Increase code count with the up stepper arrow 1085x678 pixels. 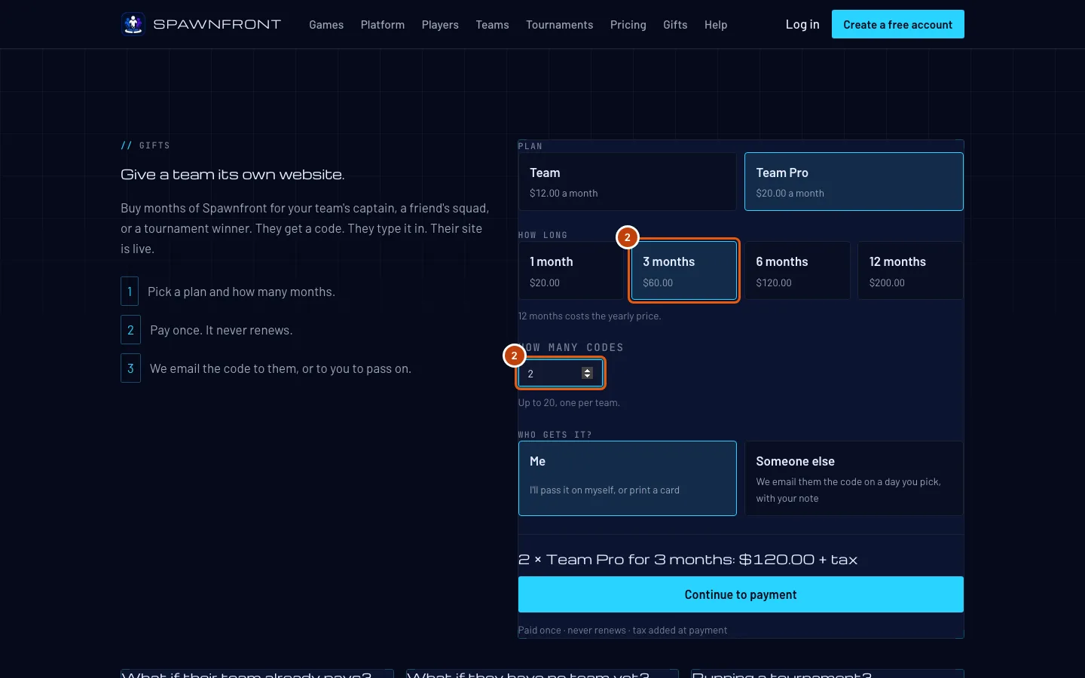point(588,370)
